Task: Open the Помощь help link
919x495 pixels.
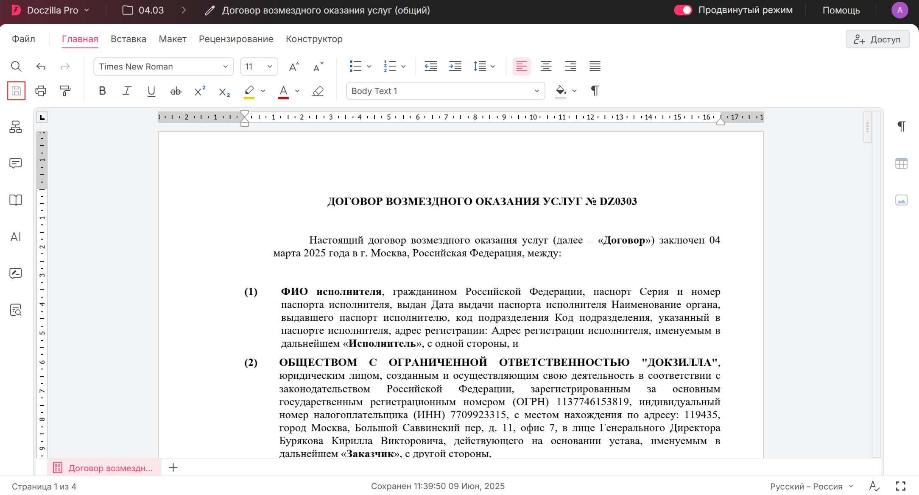Action: point(841,10)
